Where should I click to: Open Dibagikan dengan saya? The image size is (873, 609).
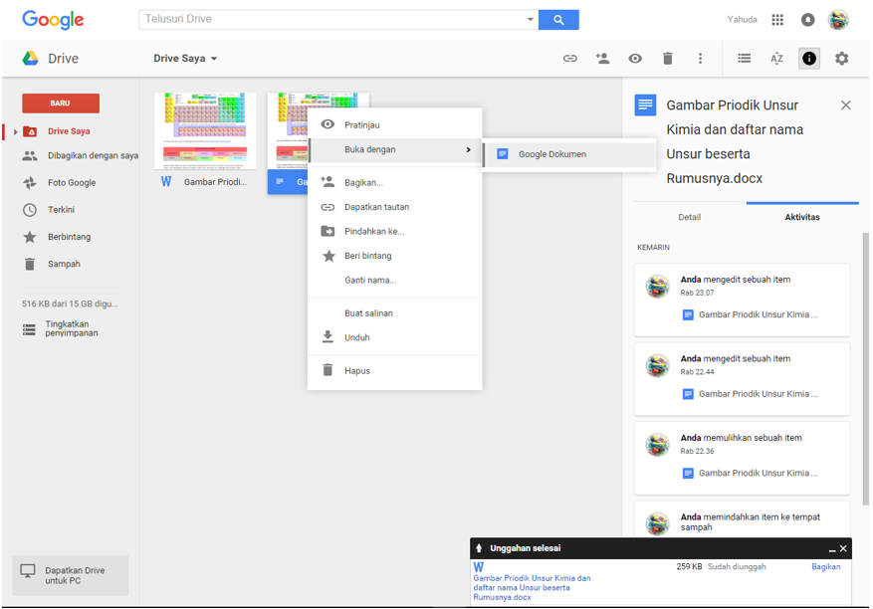pyautogui.click(x=93, y=155)
